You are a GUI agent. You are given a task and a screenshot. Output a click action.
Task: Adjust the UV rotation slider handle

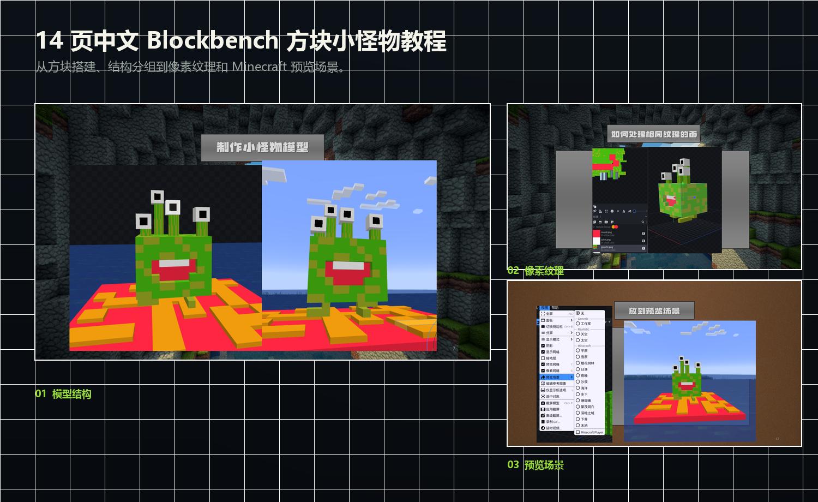pos(634,211)
